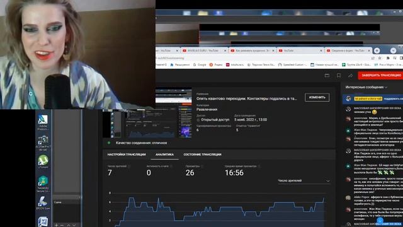Open the Google bookmark
This screenshot has width=403, height=227.
pos(200,65)
